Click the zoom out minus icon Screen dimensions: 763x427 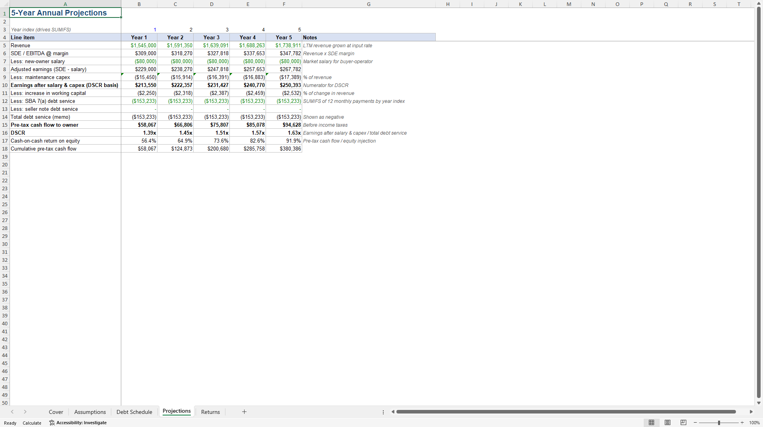[x=695, y=423]
